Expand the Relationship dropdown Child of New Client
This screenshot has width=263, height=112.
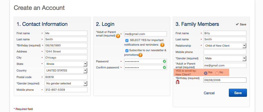(x=225, y=46)
